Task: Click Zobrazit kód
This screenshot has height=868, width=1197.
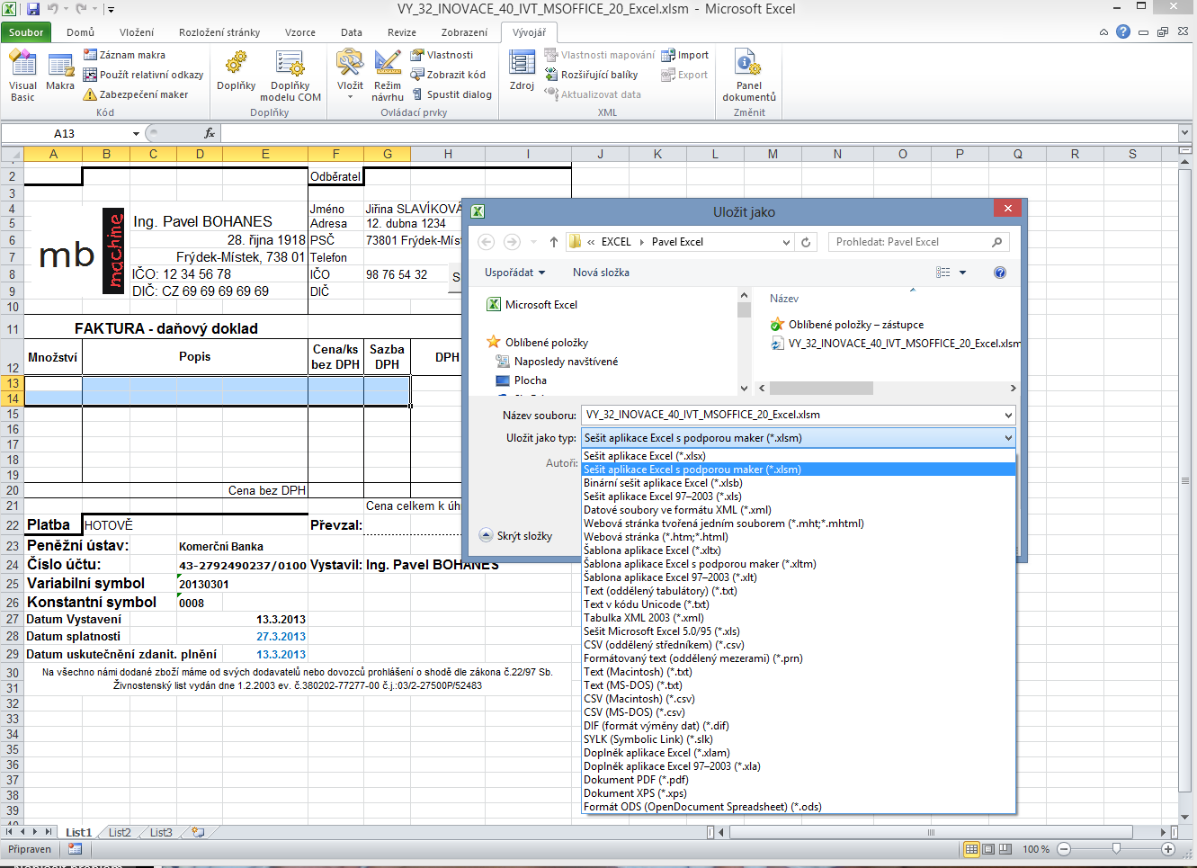Action: pyautogui.click(x=448, y=75)
